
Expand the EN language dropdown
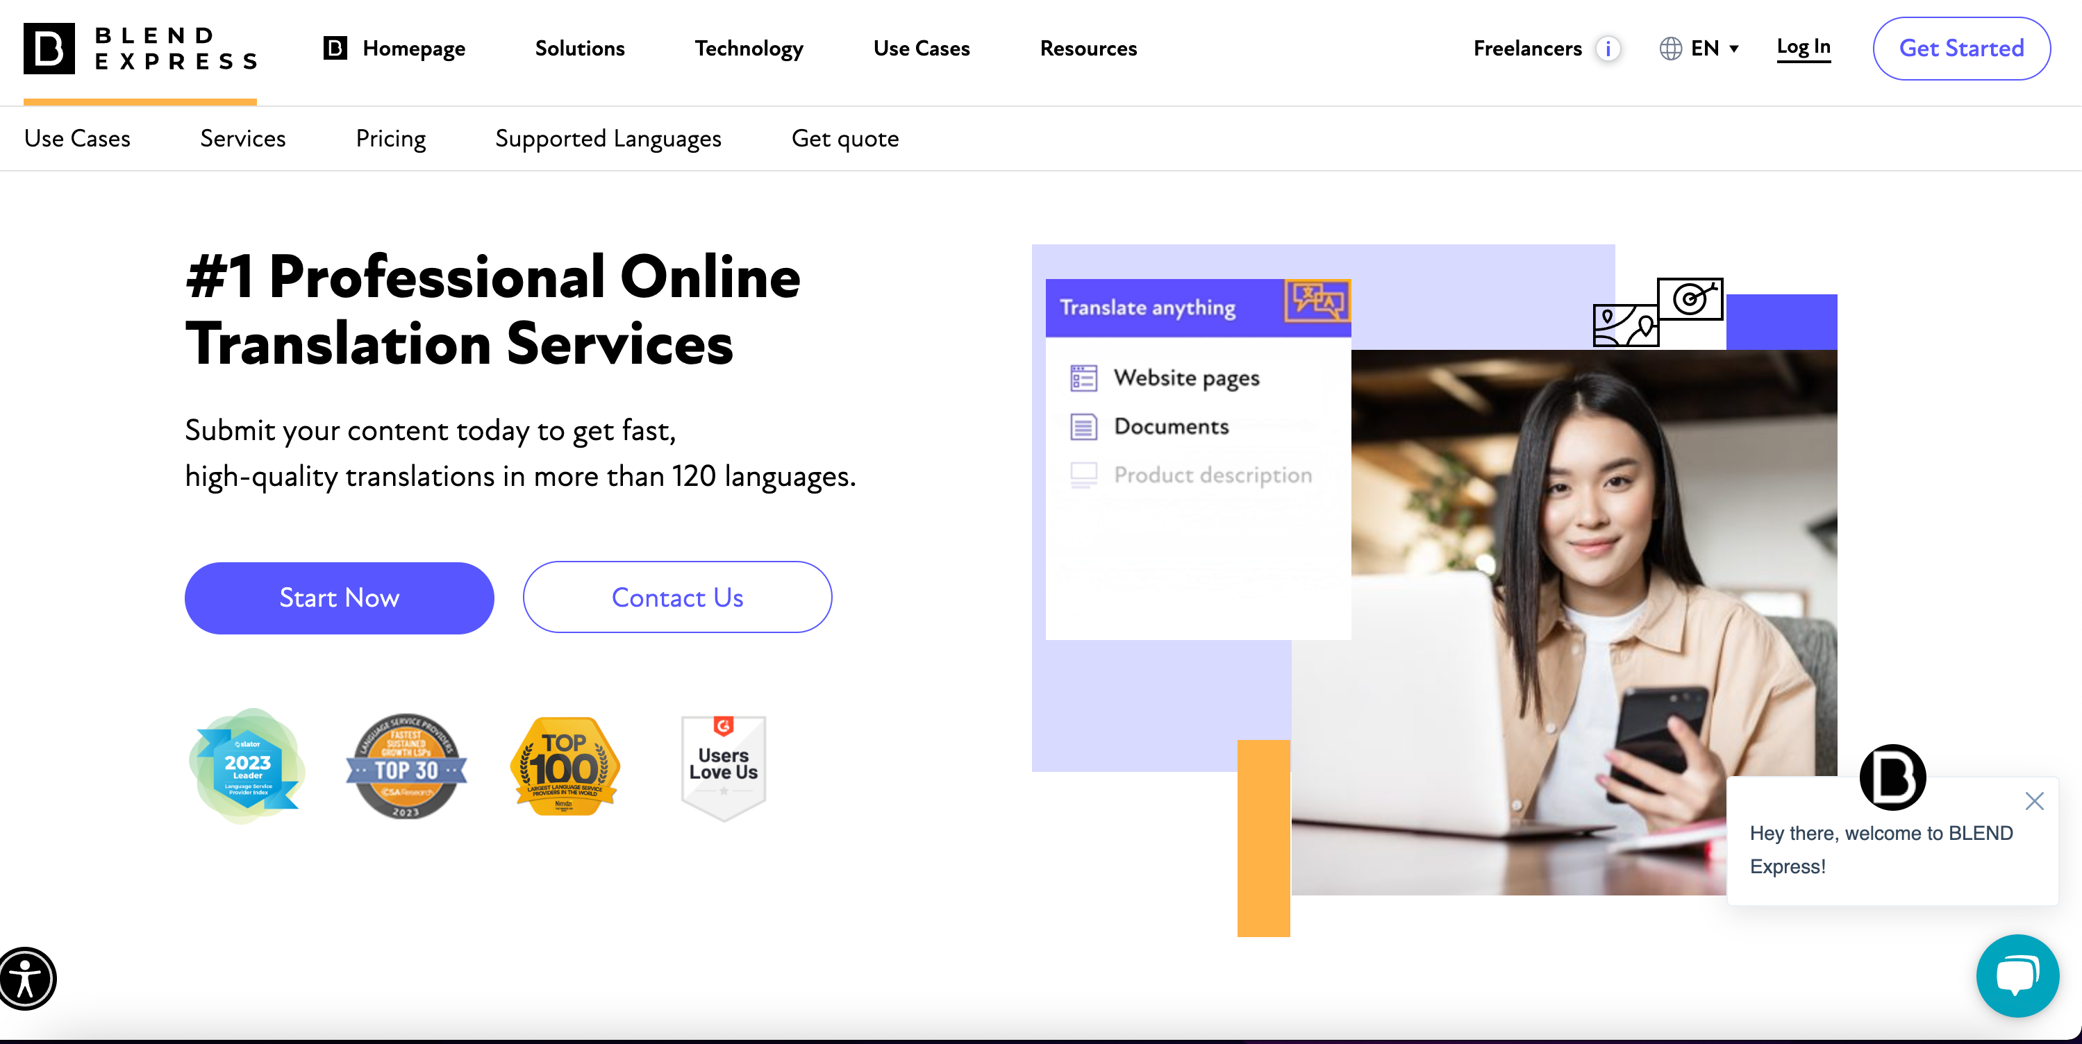[x=1714, y=49]
